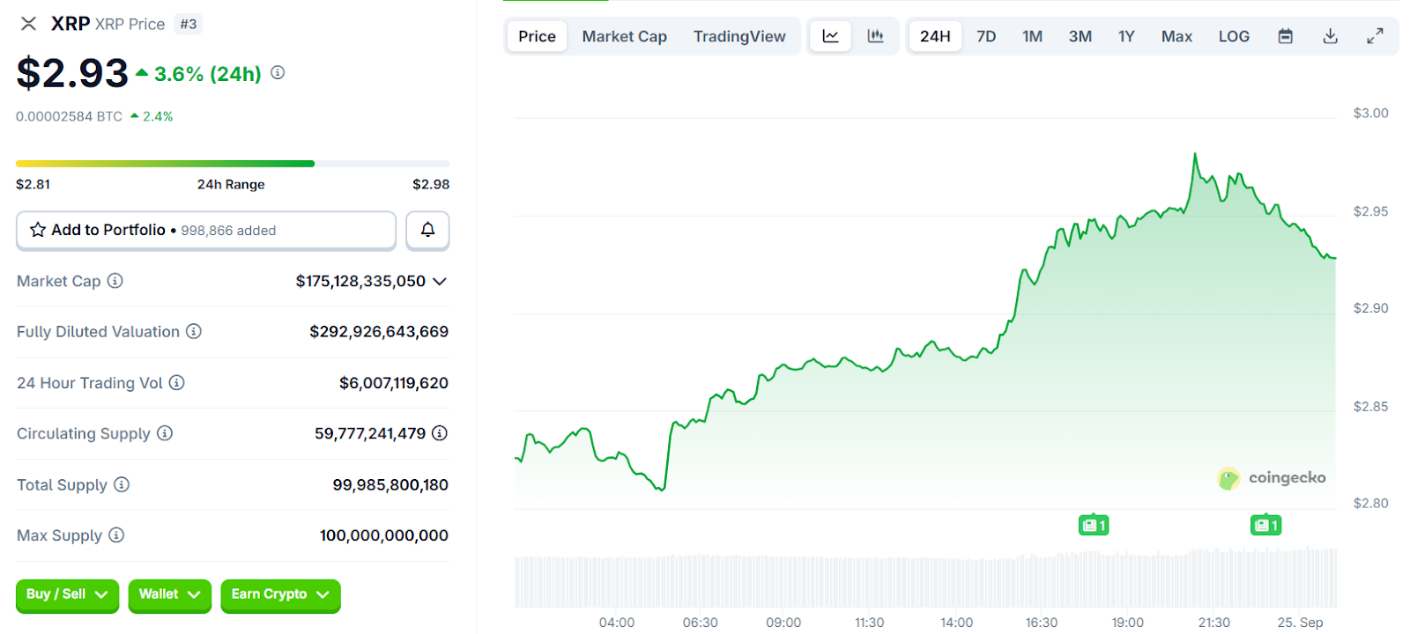The width and height of the screenshot is (1410, 634).
Task: Open the Buy / Sell dropdown
Action: click(67, 594)
